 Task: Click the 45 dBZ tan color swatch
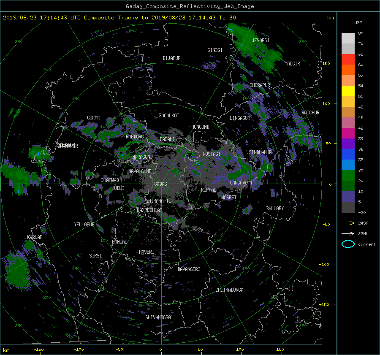348,112
